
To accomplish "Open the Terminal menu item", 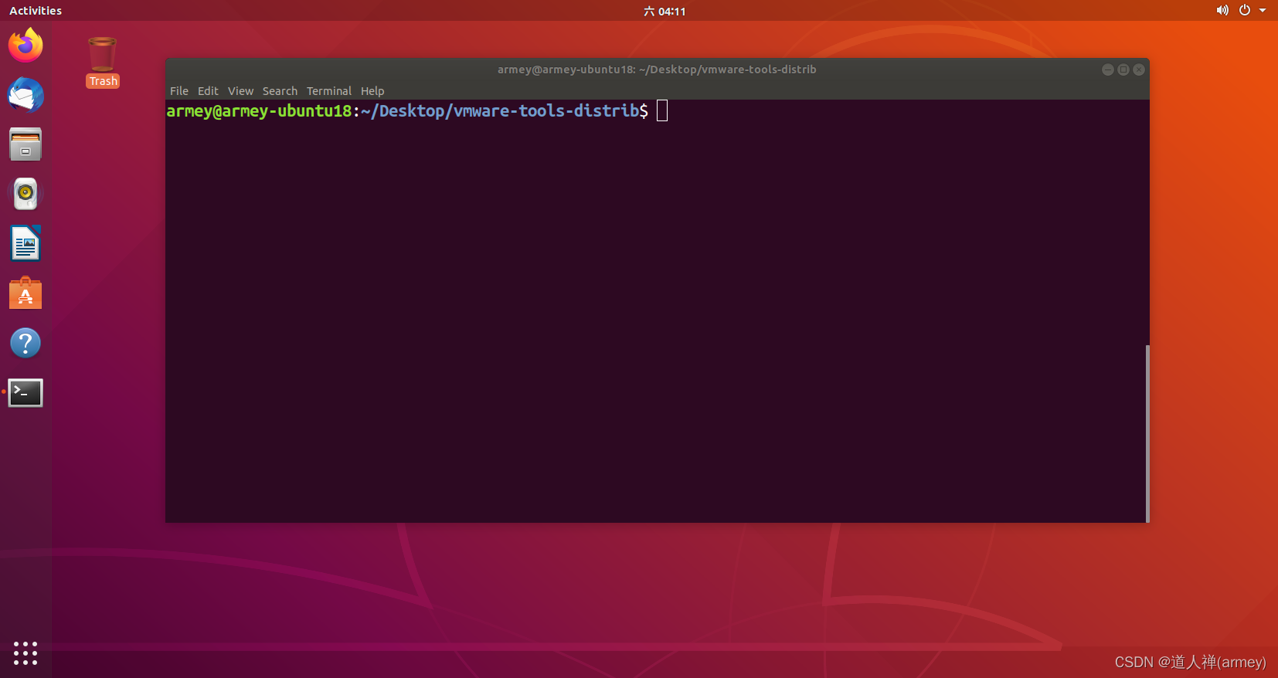I will click(x=329, y=91).
